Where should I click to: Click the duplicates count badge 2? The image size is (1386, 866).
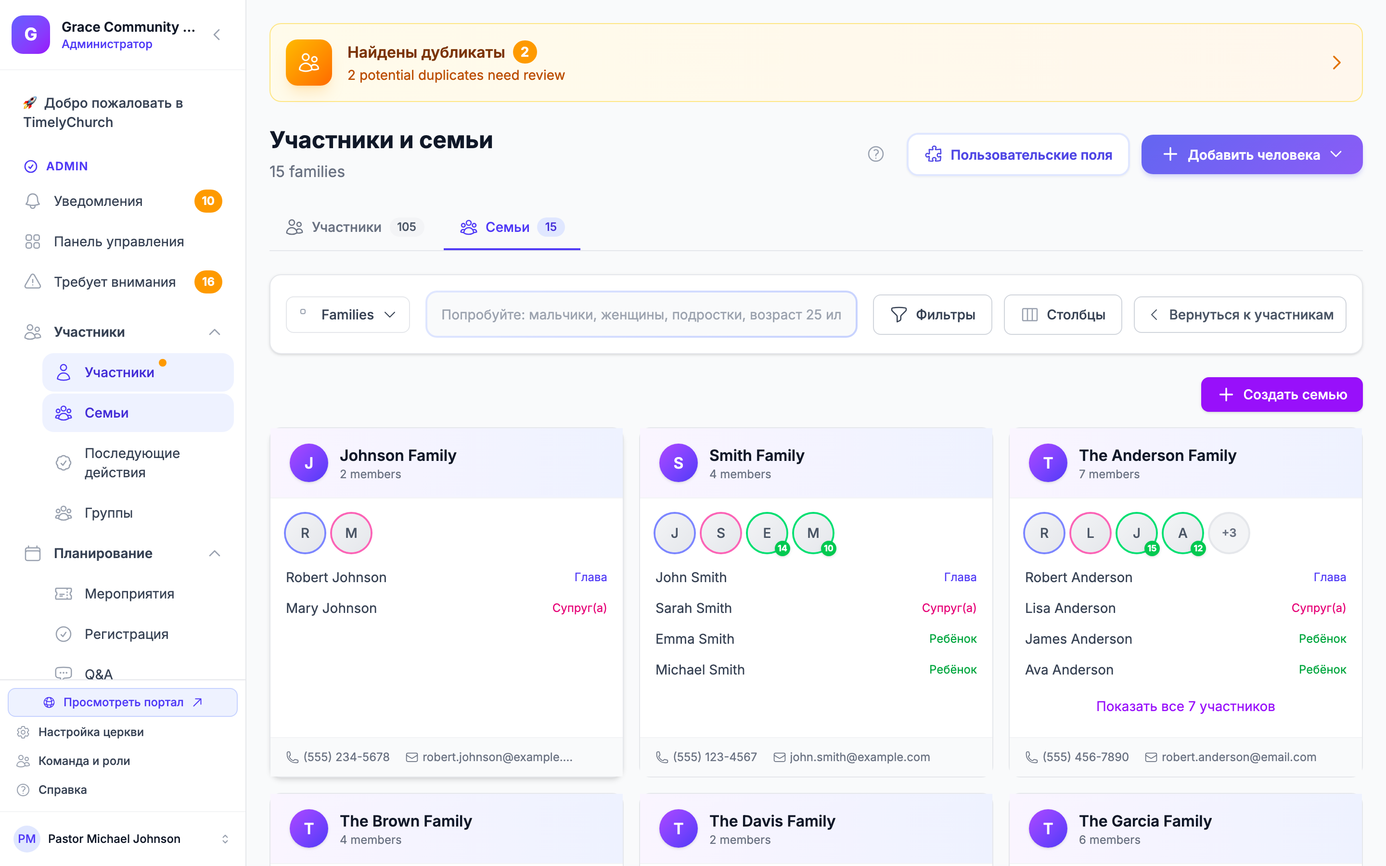click(x=525, y=52)
